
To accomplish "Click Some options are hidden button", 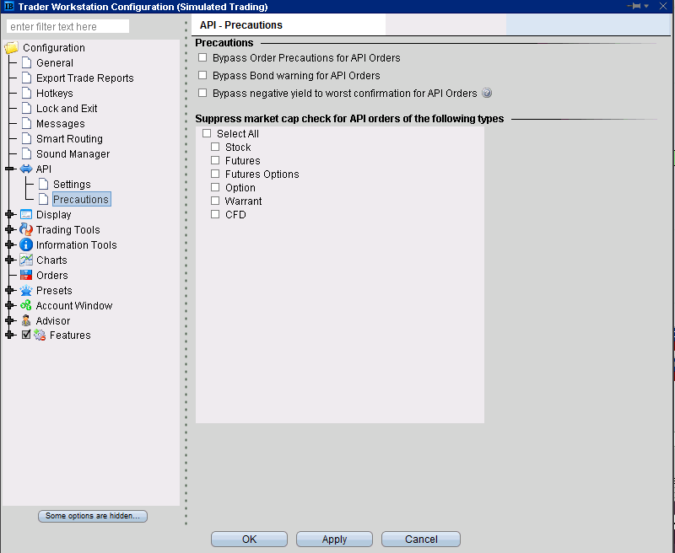I will (x=93, y=516).
